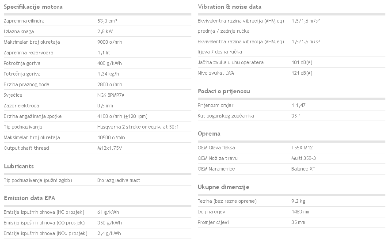Click the OEM Glava flaksa T55X M12 value

(302, 148)
